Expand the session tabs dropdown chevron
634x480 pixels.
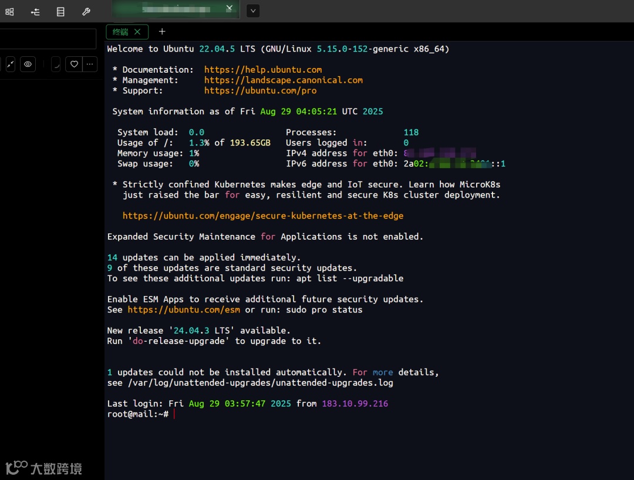[253, 11]
